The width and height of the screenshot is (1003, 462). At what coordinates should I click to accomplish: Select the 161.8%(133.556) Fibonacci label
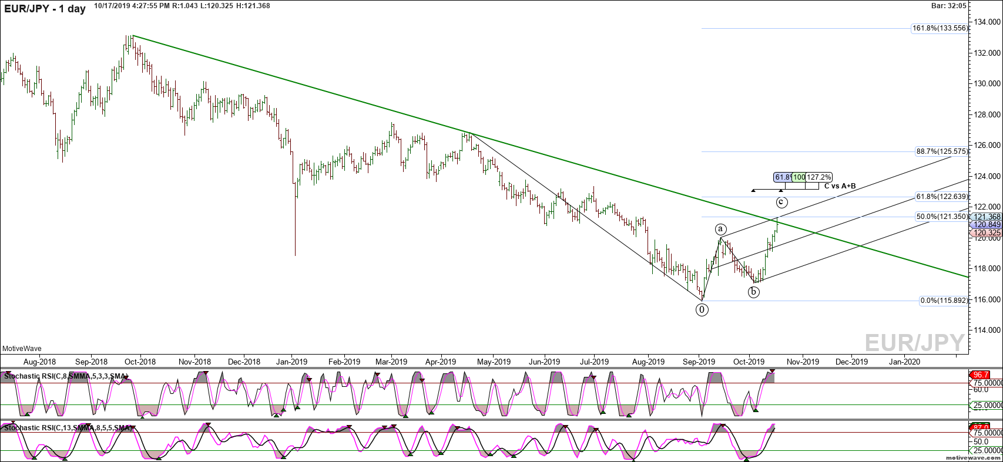[x=940, y=28]
